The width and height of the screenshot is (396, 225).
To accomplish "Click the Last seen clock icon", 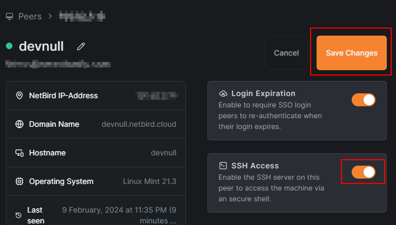I will 18,215.
